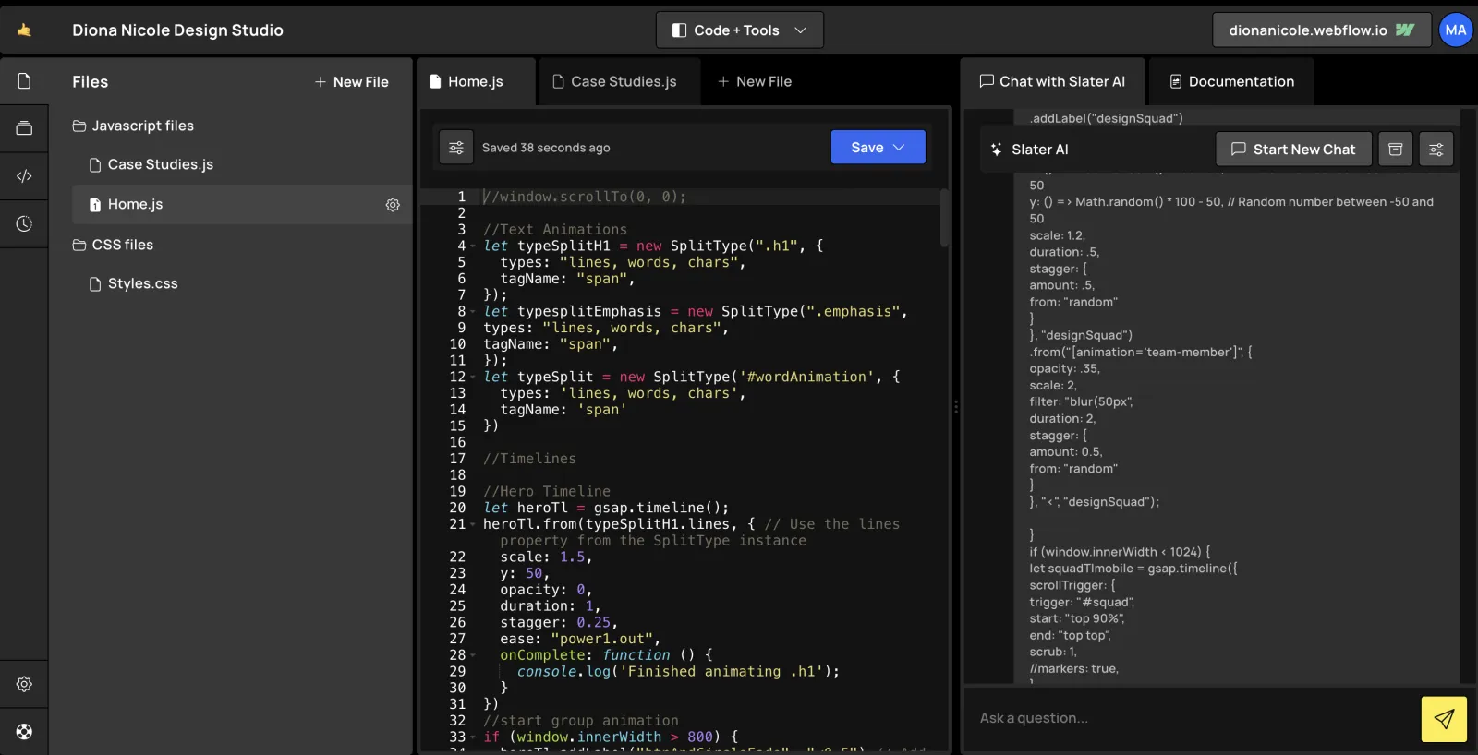The image size is (1478, 755).
Task: Open Home.js file settings gear
Action: click(393, 205)
